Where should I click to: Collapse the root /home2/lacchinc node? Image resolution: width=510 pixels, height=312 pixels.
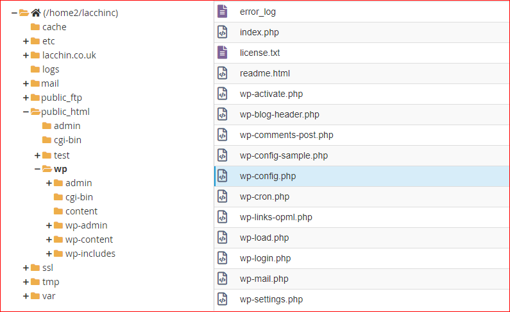tap(14, 13)
